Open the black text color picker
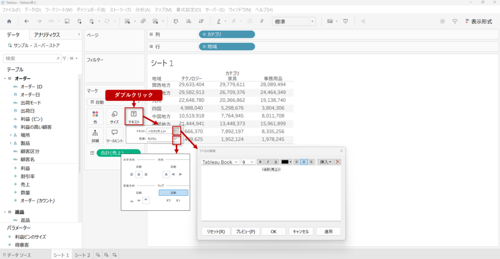This screenshot has height=259, width=500. (287, 162)
